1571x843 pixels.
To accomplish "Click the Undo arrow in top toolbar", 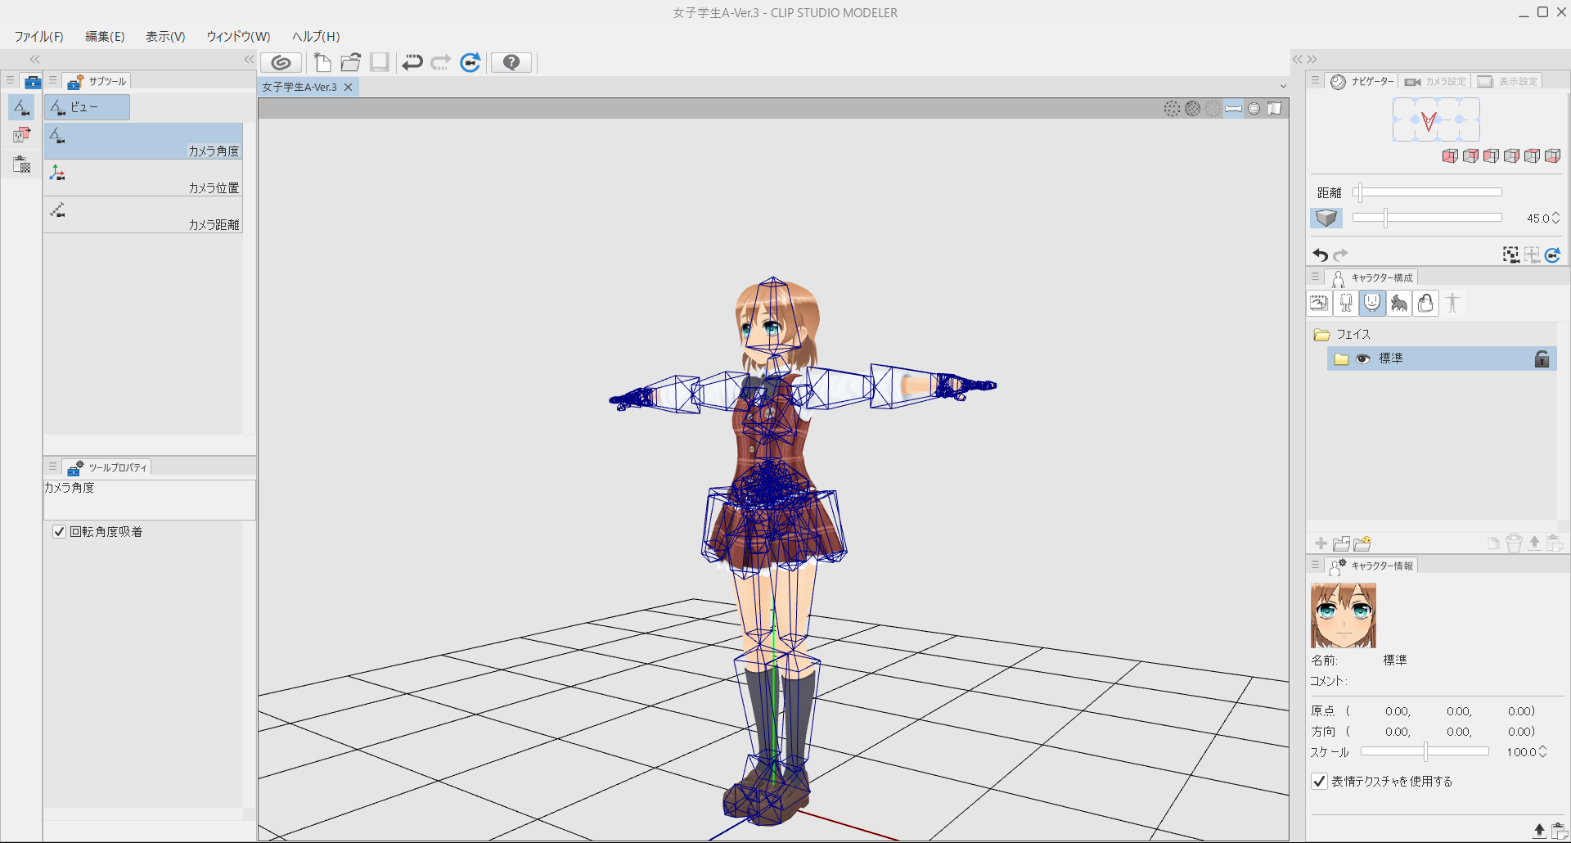I will point(412,62).
